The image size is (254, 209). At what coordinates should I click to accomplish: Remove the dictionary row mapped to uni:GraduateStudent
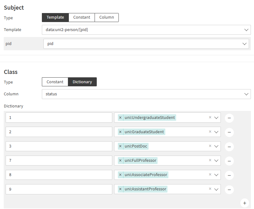(229, 132)
